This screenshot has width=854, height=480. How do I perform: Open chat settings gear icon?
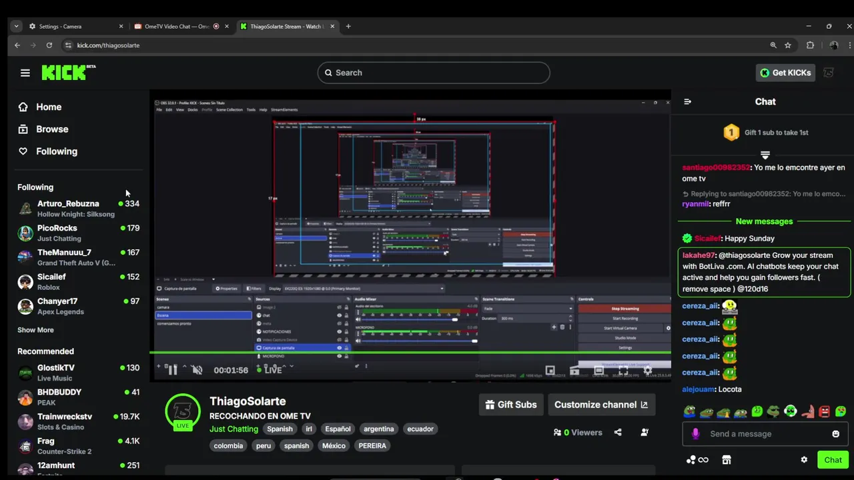[804, 460]
